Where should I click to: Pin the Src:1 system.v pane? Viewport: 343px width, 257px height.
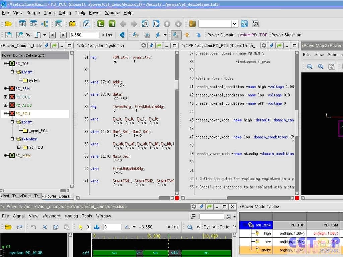pos(151,46)
